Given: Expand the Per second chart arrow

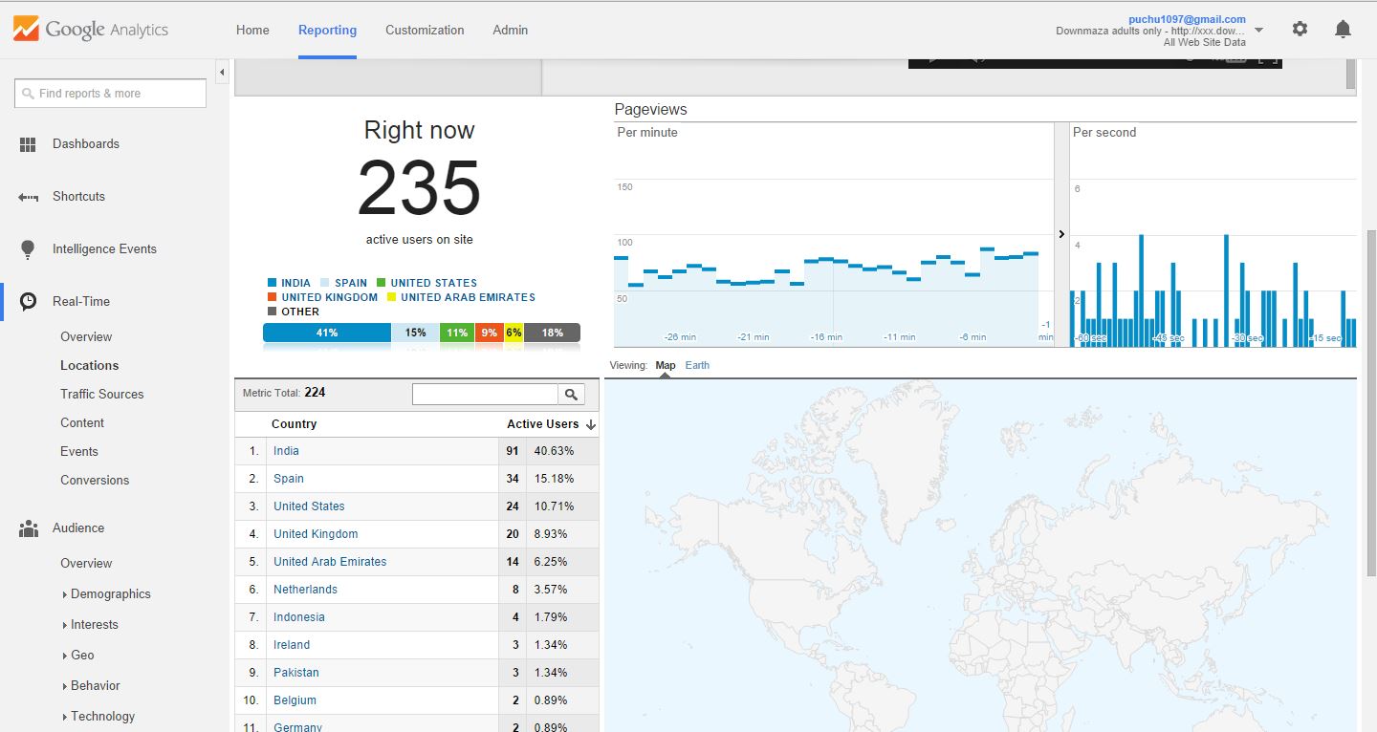Looking at the screenshot, I should point(1061,234).
